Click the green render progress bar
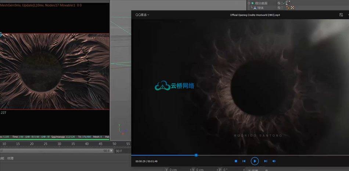Image resolution: width=349 pixels, height=171 pixels. point(54,140)
